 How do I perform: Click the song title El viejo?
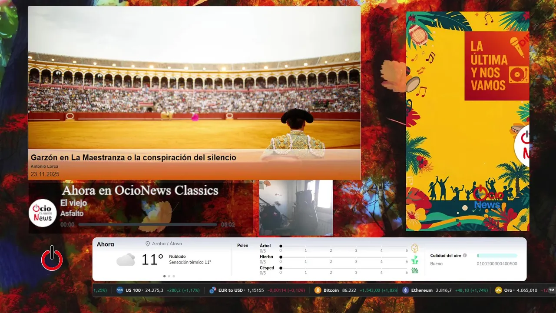[73, 203]
